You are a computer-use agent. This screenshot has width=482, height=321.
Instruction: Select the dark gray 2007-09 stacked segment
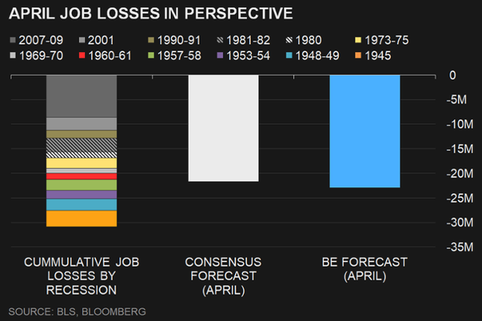pyautogui.click(x=81, y=96)
